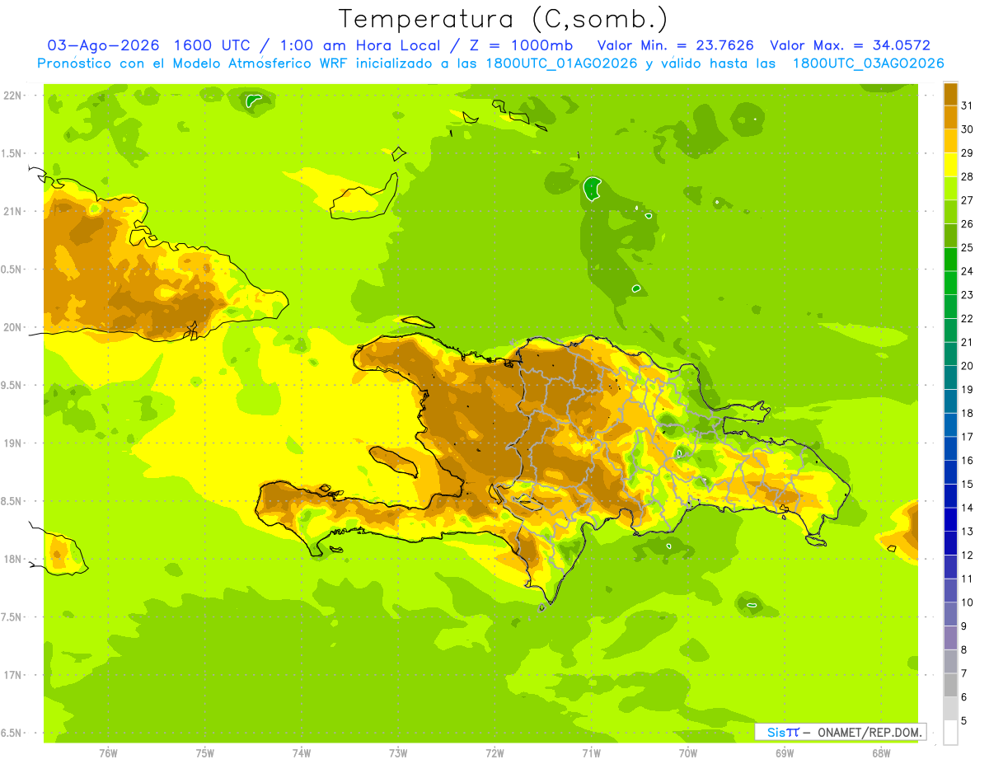This screenshot has width=989, height=764.
Task: Click the blue legend band between 16 and 17
Action: [x=950, y=448]
